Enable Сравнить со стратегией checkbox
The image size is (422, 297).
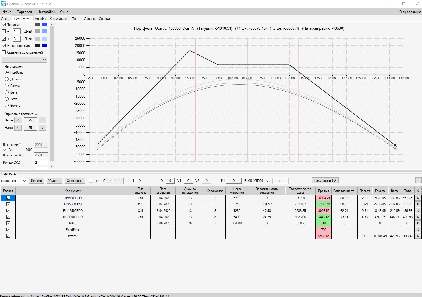tap(4, 52)
